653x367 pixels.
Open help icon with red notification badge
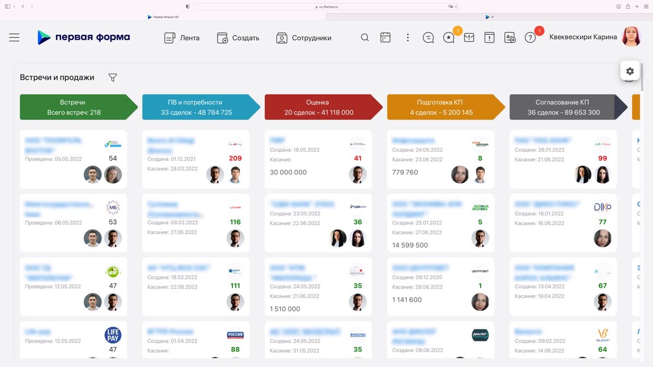529,38
